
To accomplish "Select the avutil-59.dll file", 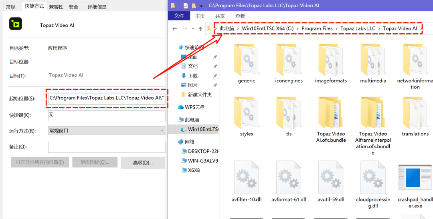I will [x=331, y=181].
